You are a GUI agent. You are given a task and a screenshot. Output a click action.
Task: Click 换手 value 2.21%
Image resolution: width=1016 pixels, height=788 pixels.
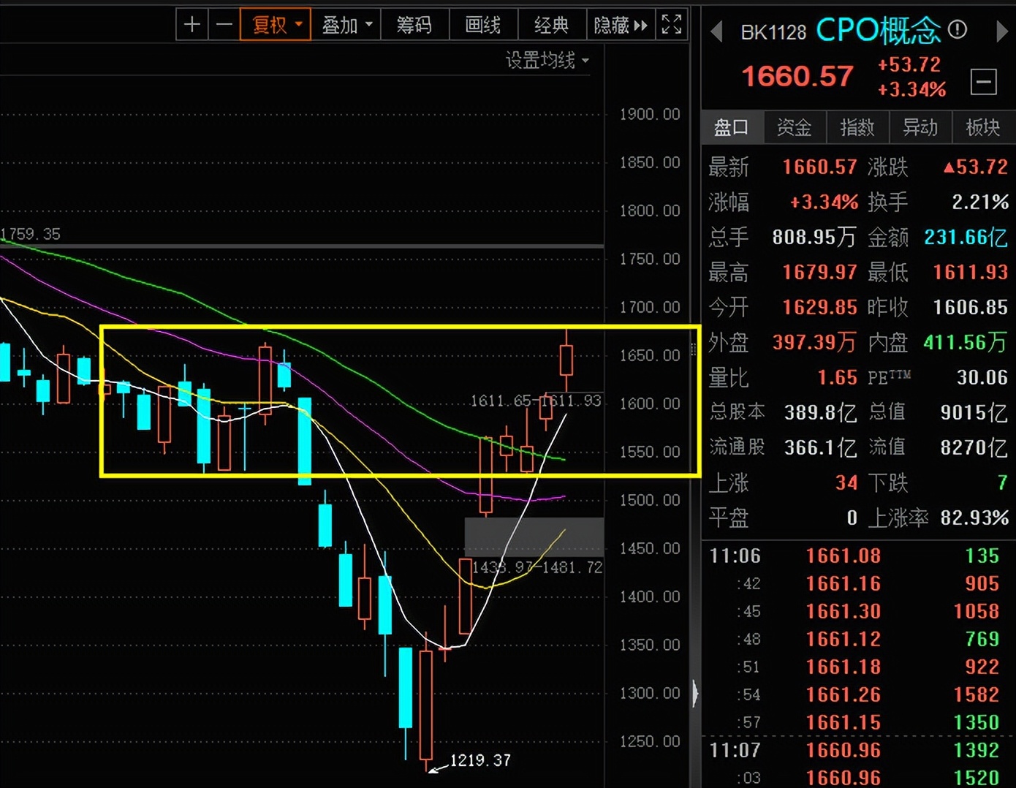(980, 202)
